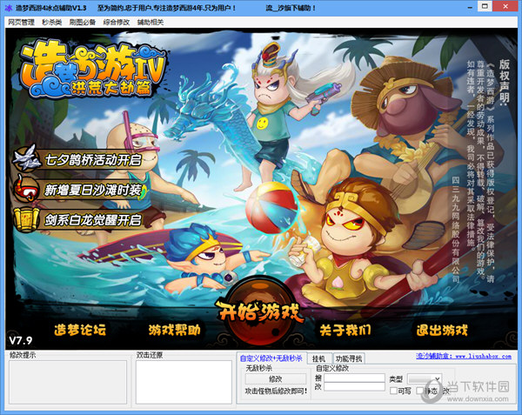The image size is (522, 415).
Task: Close the 冰点辅助 window
Action: [x=505, y=6]
